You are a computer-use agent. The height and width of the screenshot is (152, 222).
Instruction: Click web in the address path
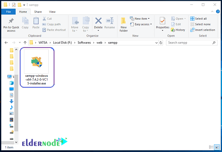tap(100, 43)
